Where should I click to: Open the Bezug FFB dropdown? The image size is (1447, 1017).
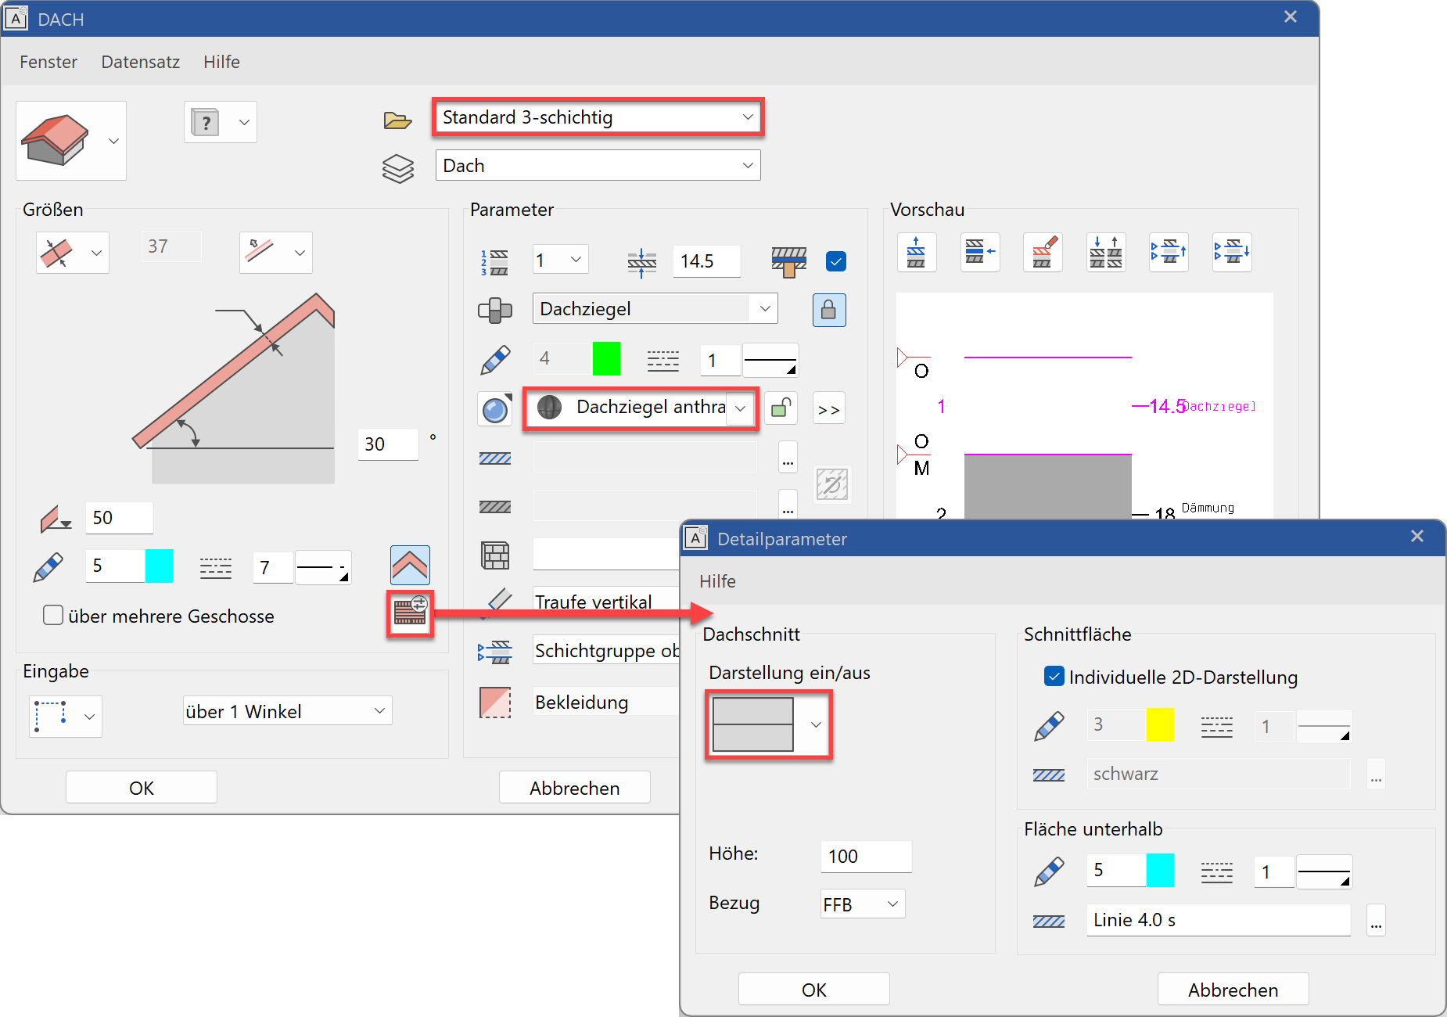pyautogui.click(x=862, y=904)
